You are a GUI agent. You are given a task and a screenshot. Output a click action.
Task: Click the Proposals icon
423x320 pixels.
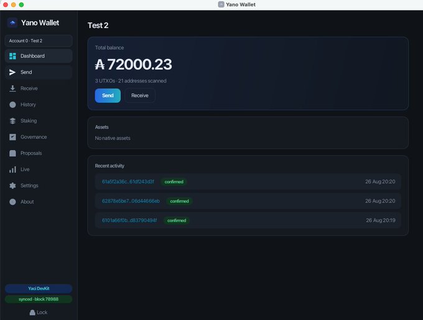pos(12,153)
